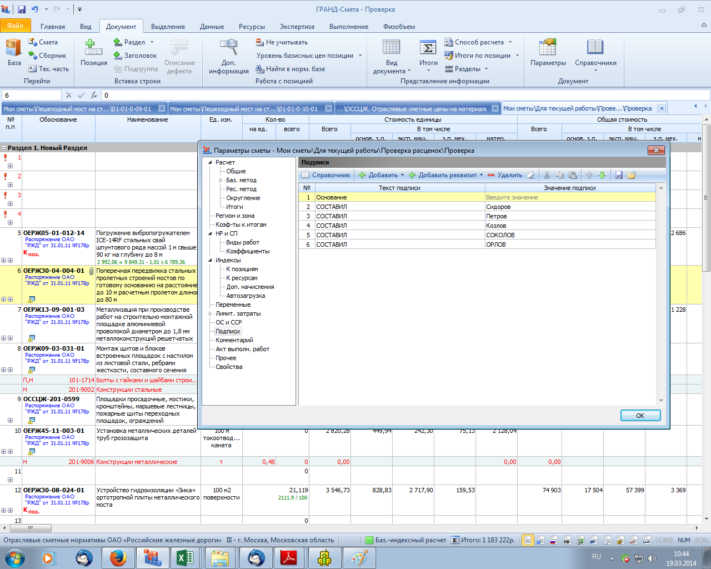Toggle Баз.-индексный расчет in status bar
Viewport: 711px width, 569px height.
click(x=405, y=540)
